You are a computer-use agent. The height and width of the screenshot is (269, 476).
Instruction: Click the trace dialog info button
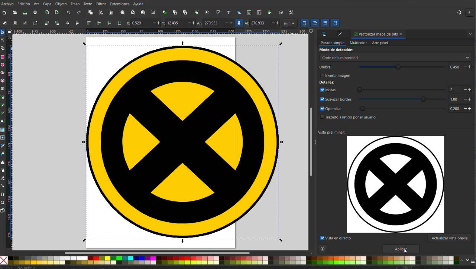coord(323,249)
